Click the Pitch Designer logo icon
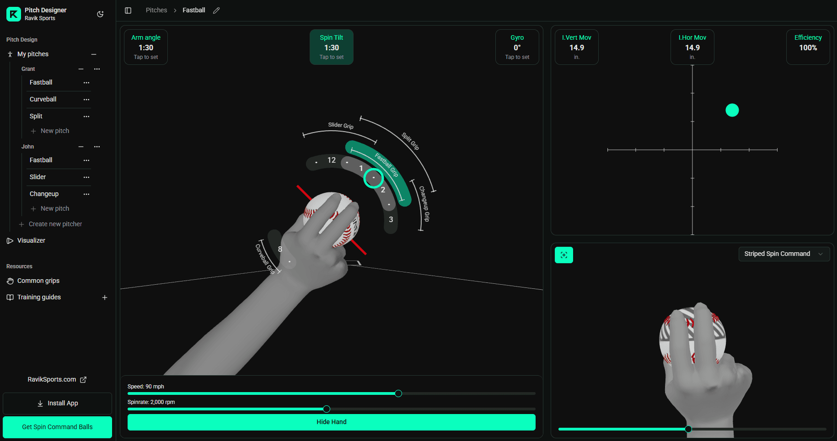The height and width of the screenshot is (441, 837). (13, 14)
